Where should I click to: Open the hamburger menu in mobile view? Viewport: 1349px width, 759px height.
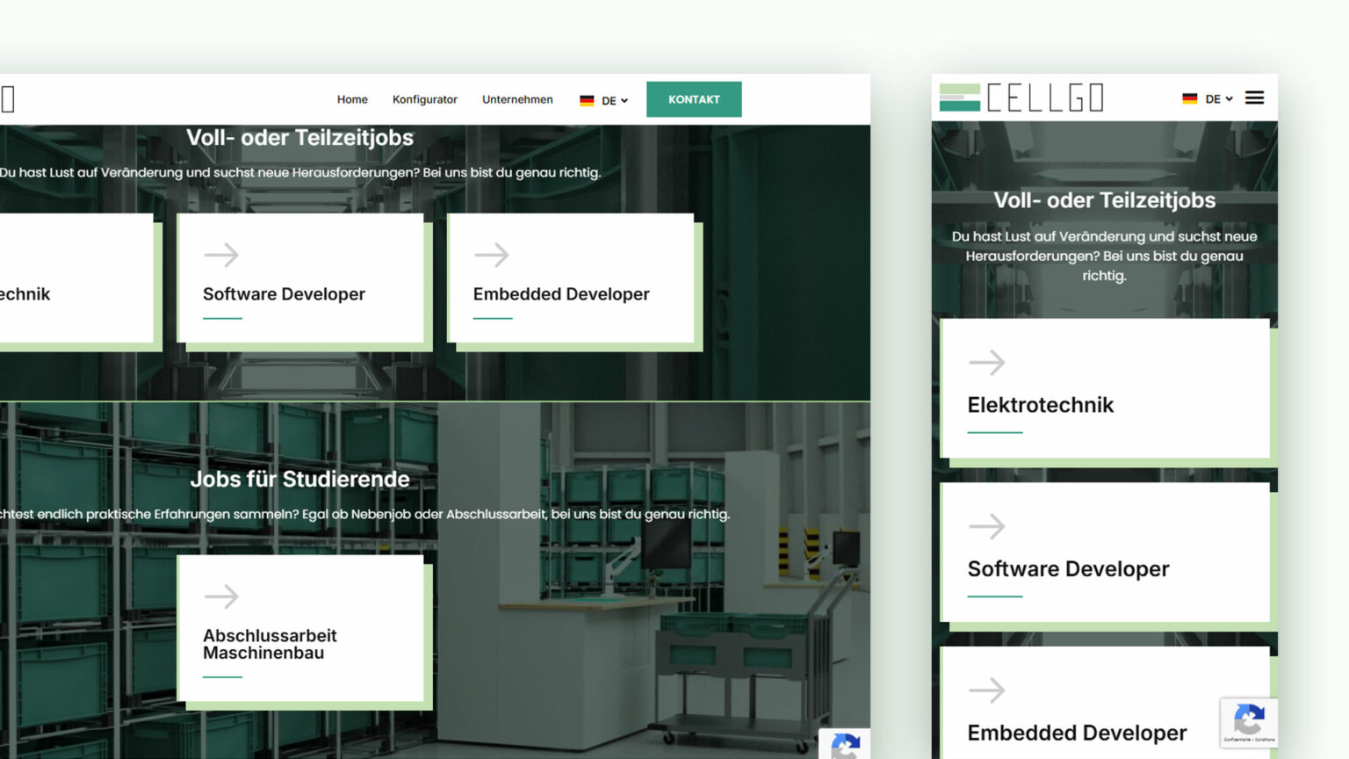click(1254, 98)
